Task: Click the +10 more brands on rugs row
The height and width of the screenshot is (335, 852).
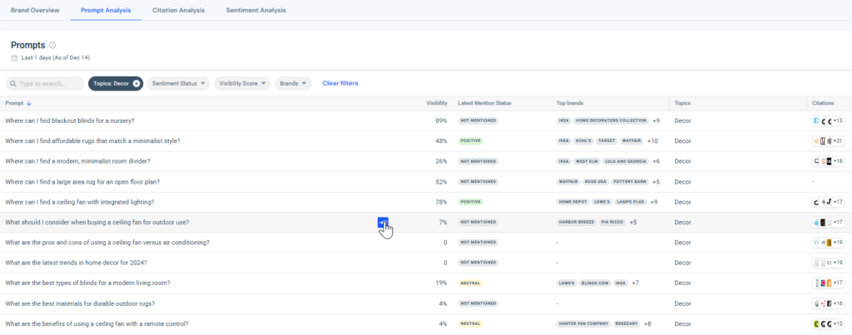Action: coord(652,141)
